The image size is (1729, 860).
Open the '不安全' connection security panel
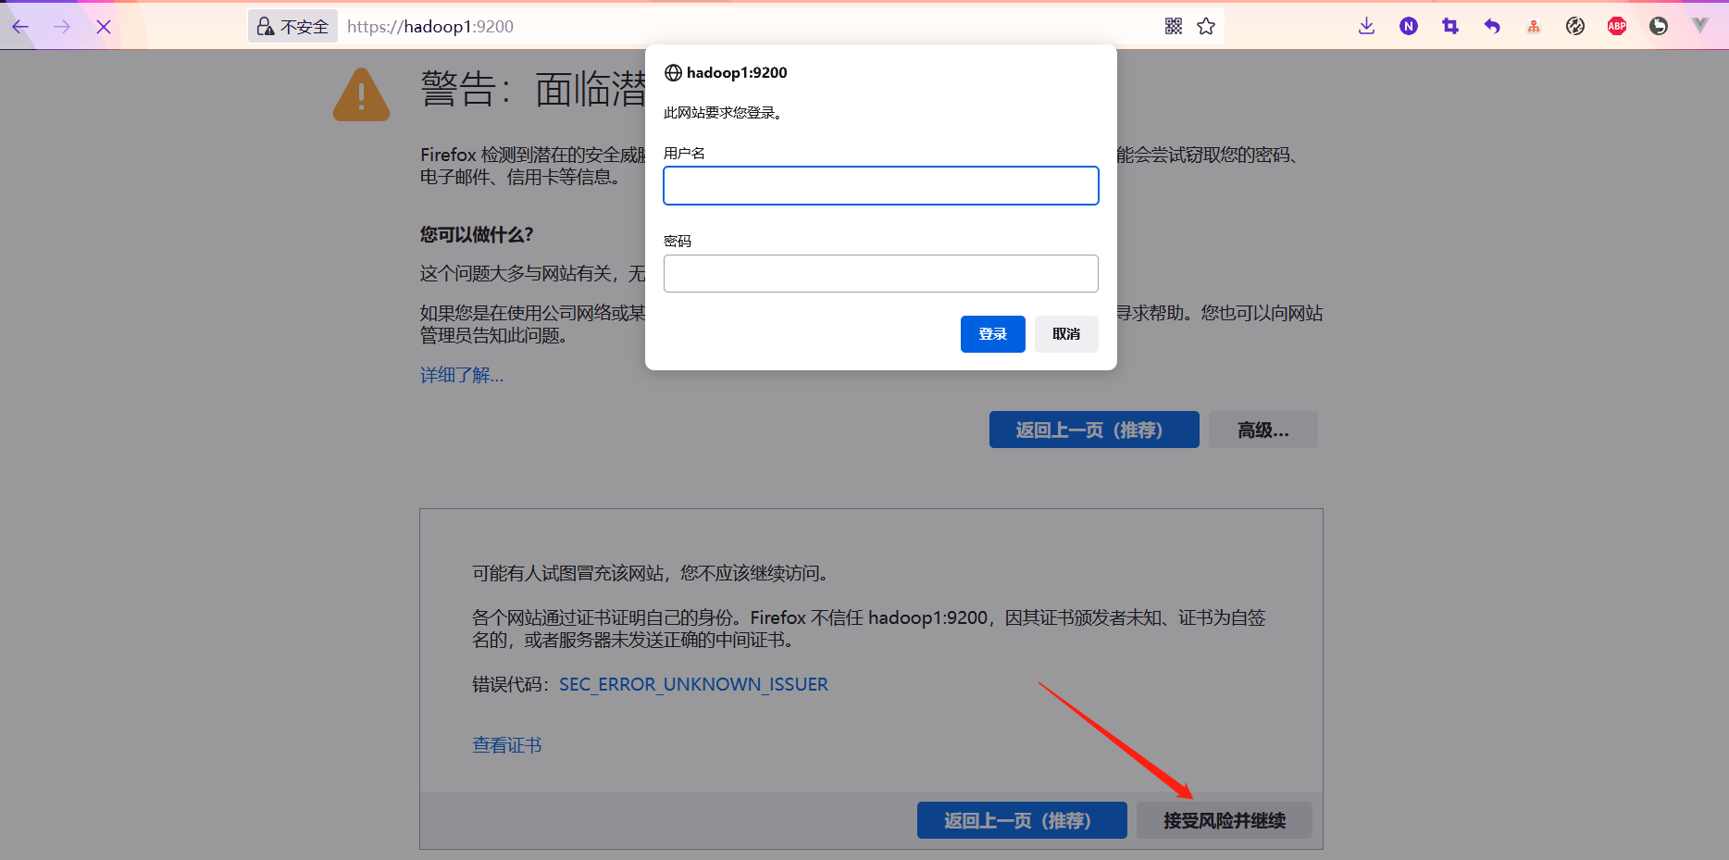pyautogui.click(x=292, y=26)
